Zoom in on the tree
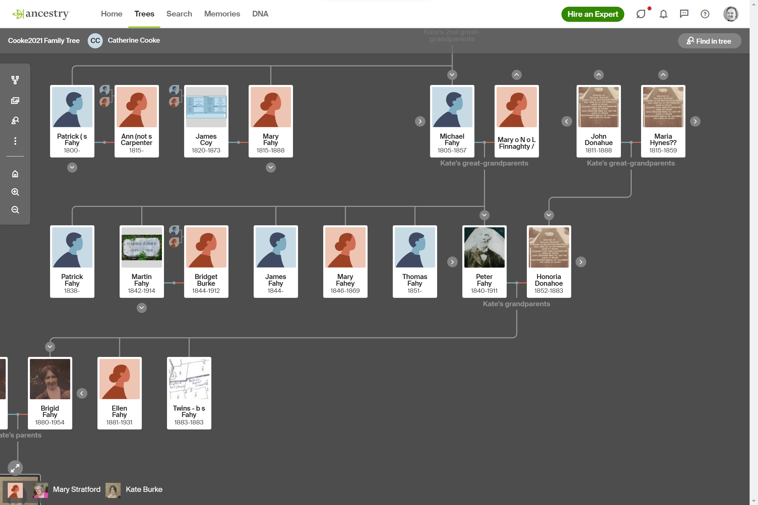The width and height of the screenshot is (758, 505). coord(15,192)
